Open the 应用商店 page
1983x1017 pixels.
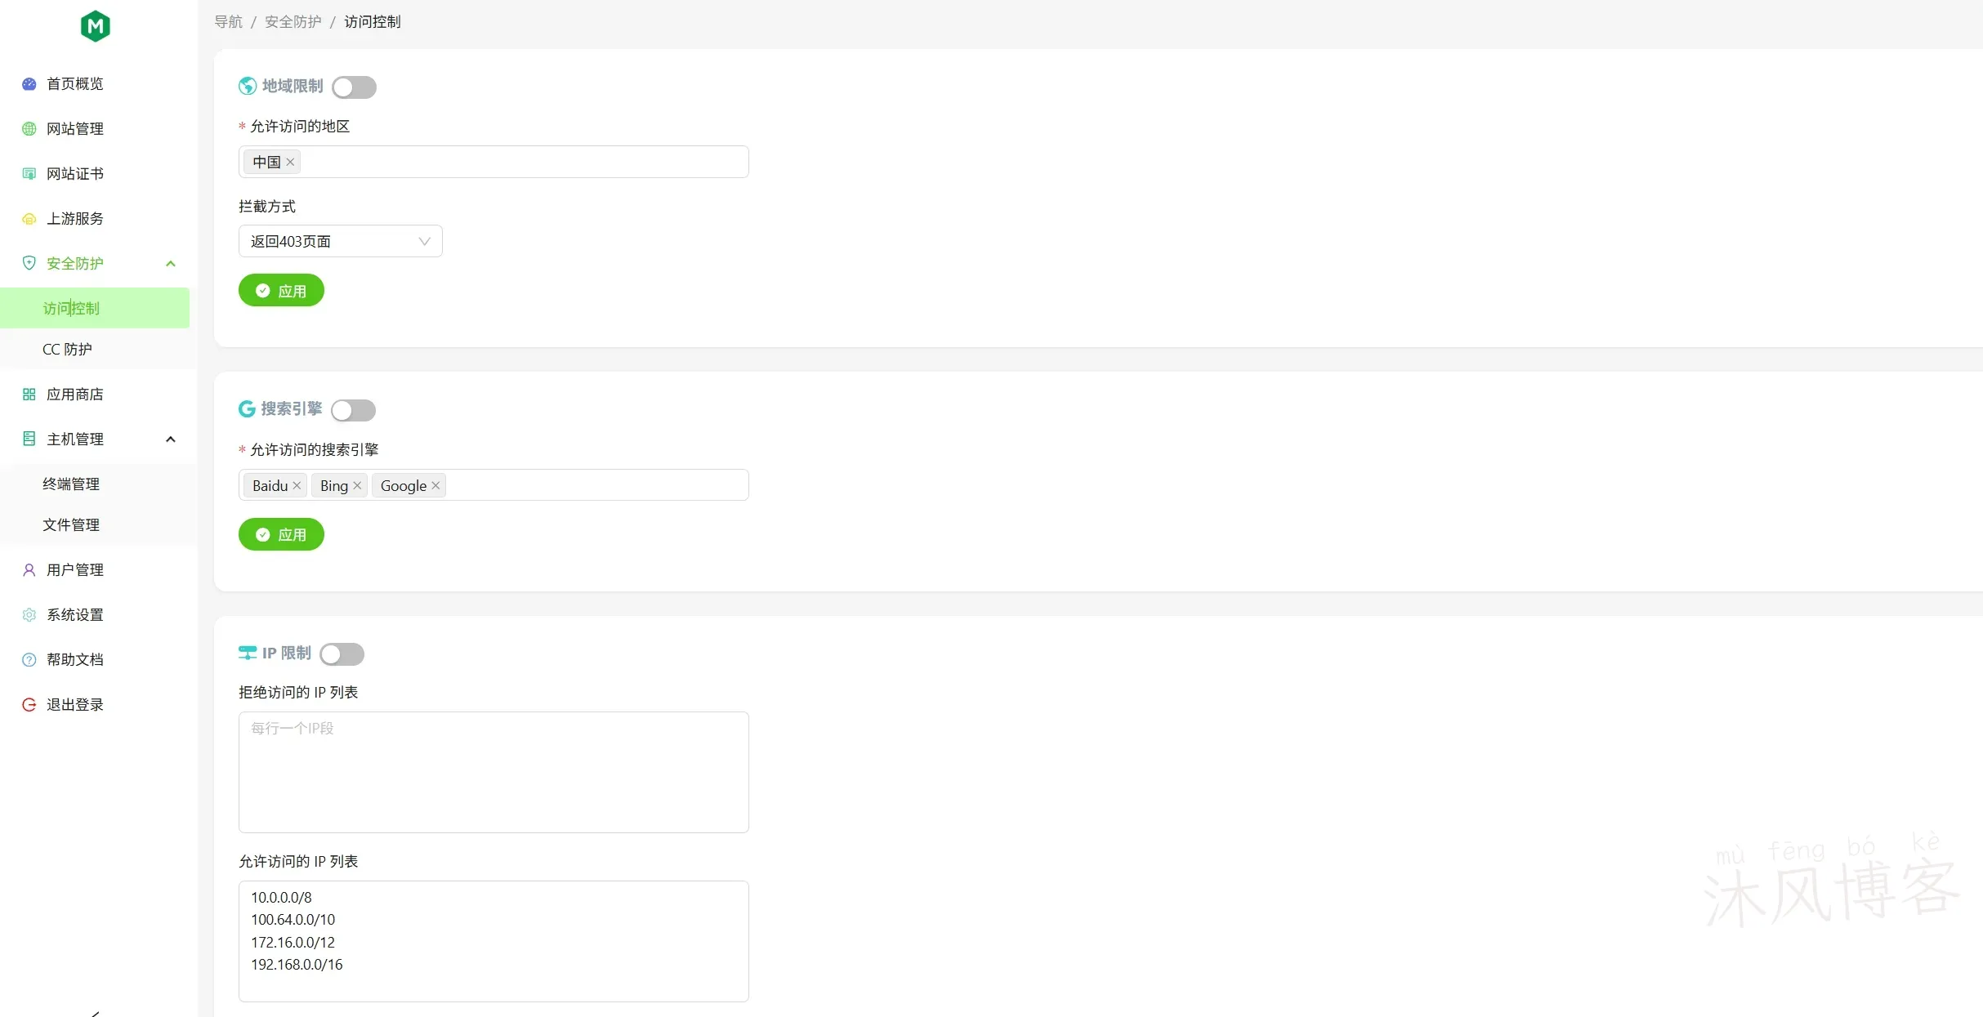coord(74,394)
